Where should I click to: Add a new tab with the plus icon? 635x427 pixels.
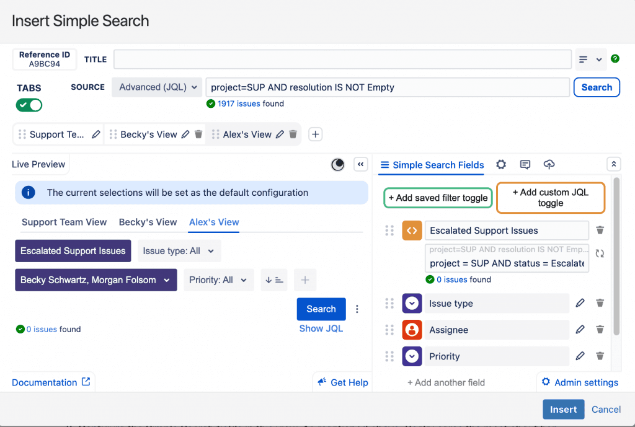coord(315,134)
